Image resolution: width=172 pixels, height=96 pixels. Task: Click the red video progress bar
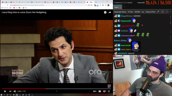coord(24,89)
